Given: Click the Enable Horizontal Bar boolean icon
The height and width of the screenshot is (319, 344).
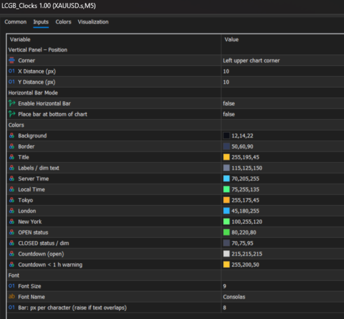Looking at the screenshot, I should click(11, 103).
